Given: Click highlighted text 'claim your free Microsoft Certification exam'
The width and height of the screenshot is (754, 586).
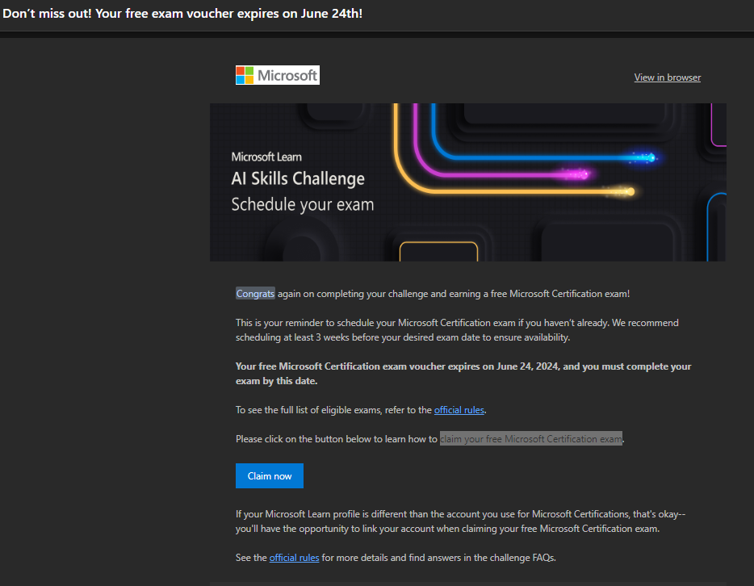Looking at the screenshot, I should (x=531, y=439).
